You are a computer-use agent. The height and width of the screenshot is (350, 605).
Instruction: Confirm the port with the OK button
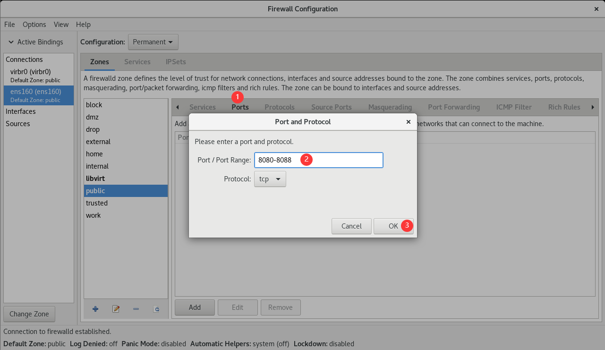[393, 226]
